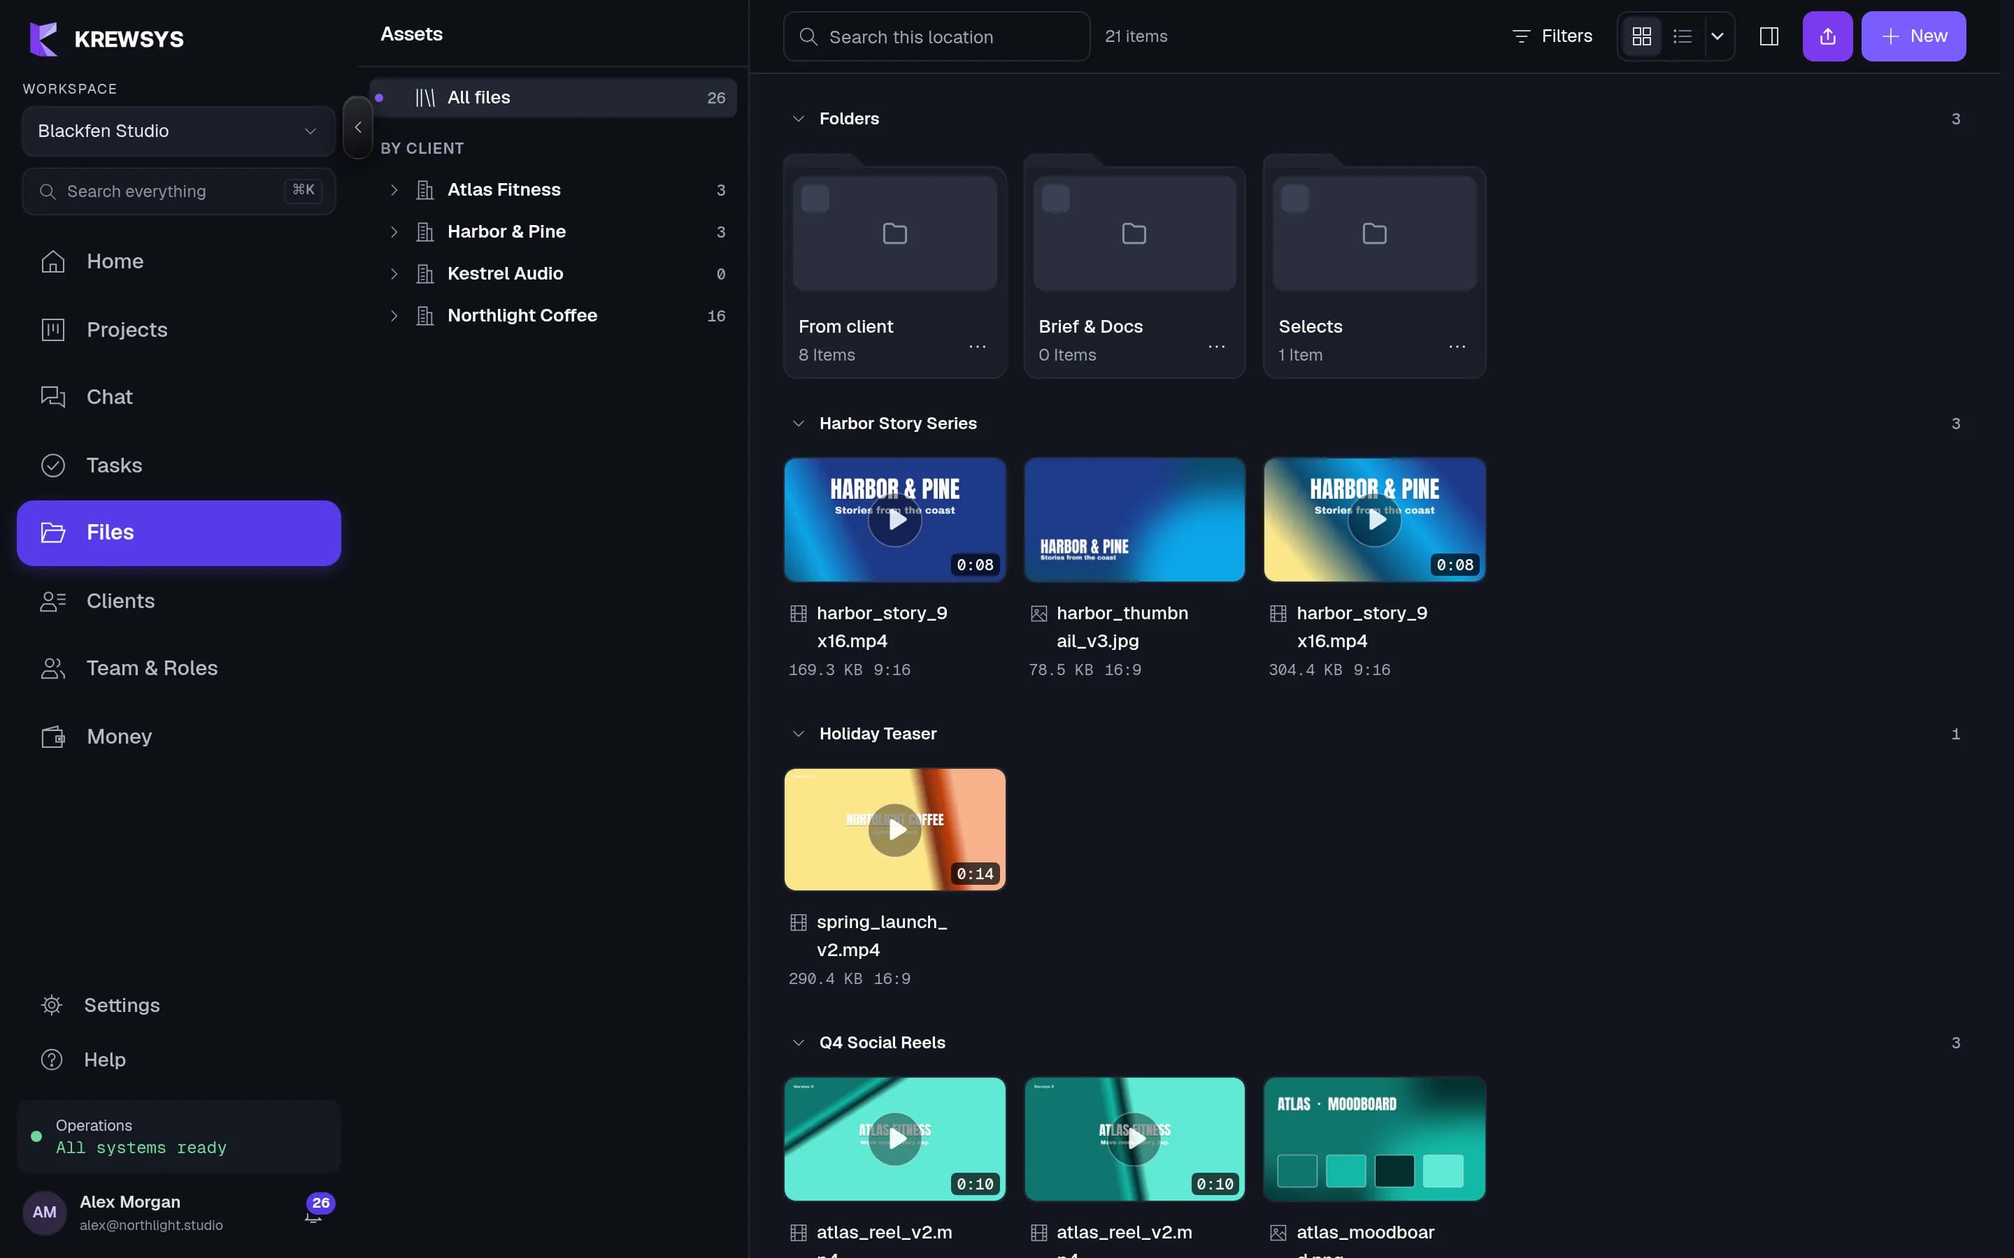The height and width of the screenshot is (1258, 2014).
Task: Open the Filters control
Action: [1551, 36]
